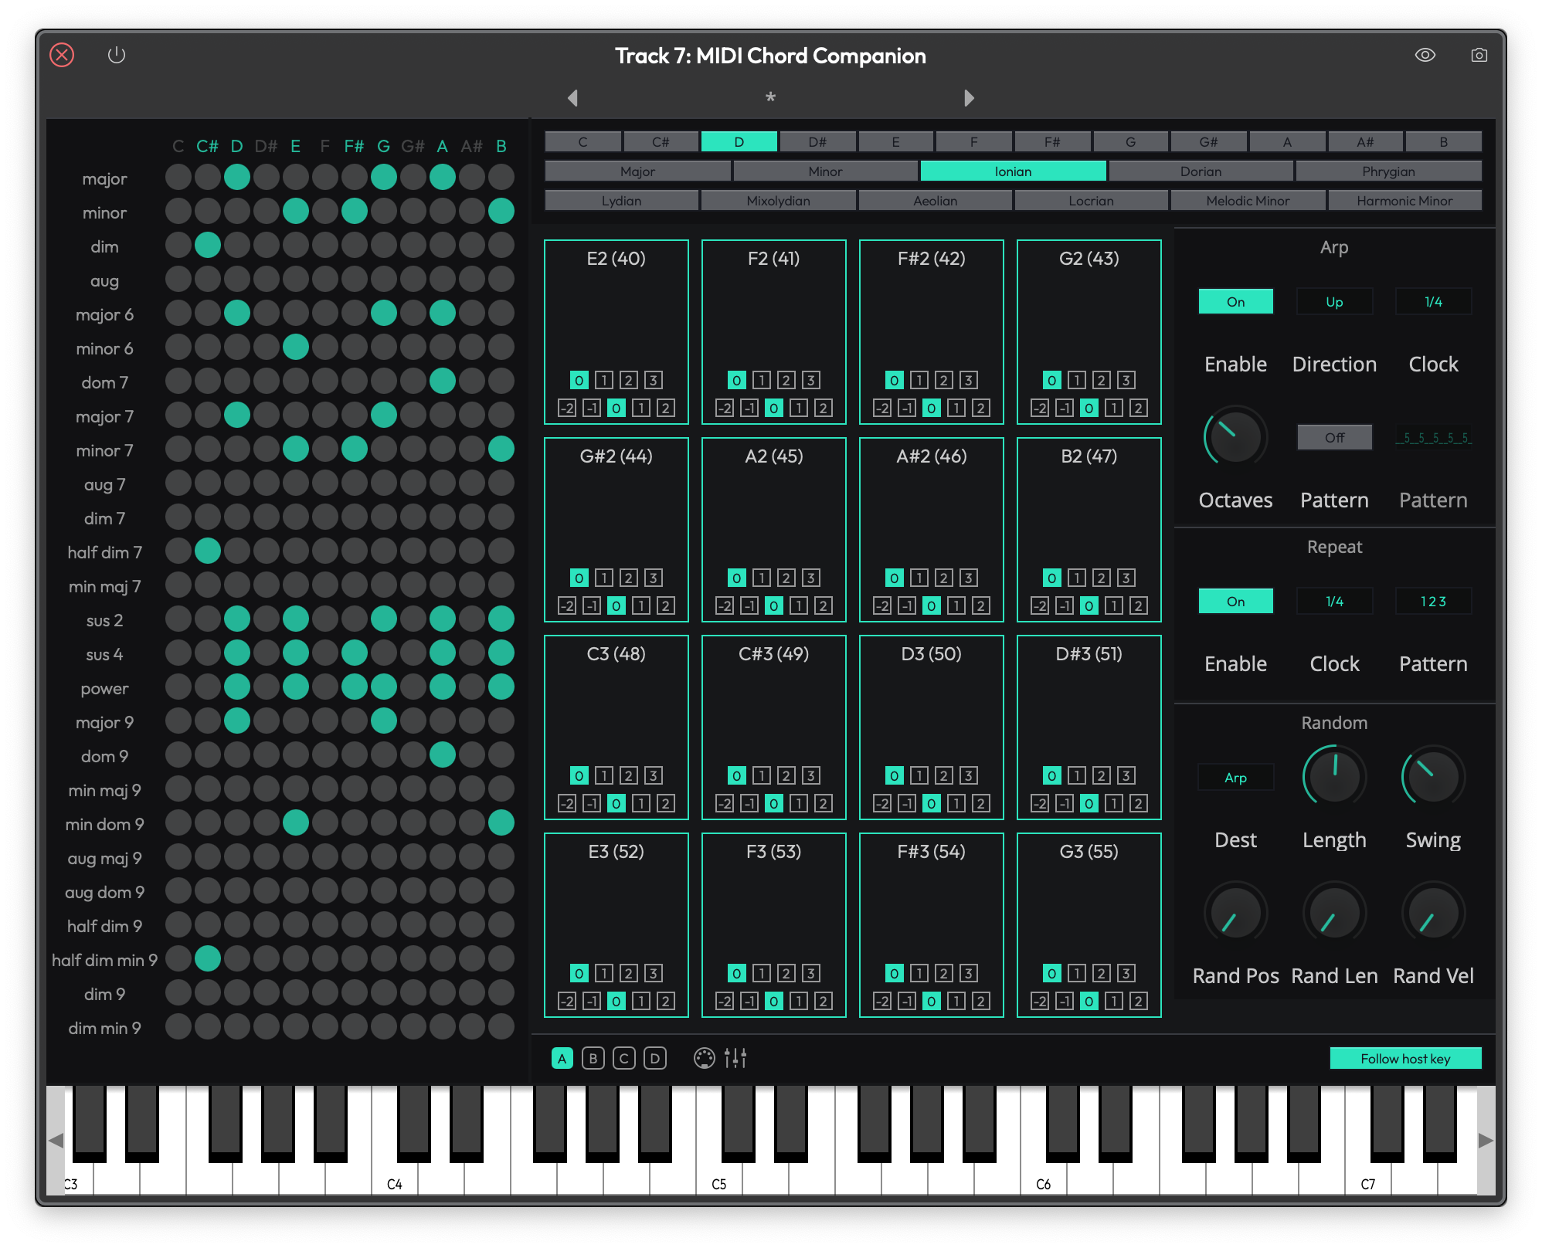Open Random Dest Arp dropdown

[x=1236, y=777]
